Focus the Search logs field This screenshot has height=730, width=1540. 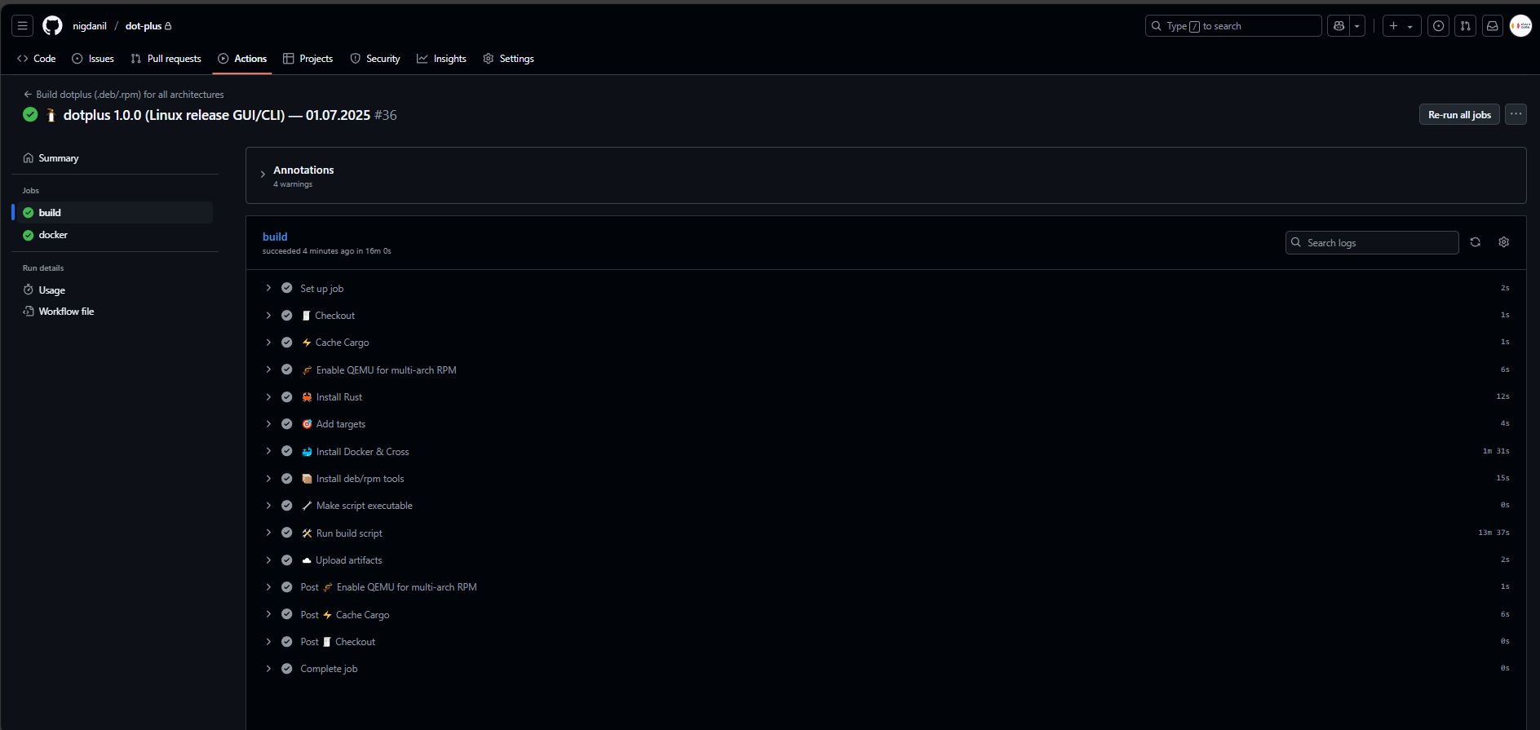coord(1372,243)
